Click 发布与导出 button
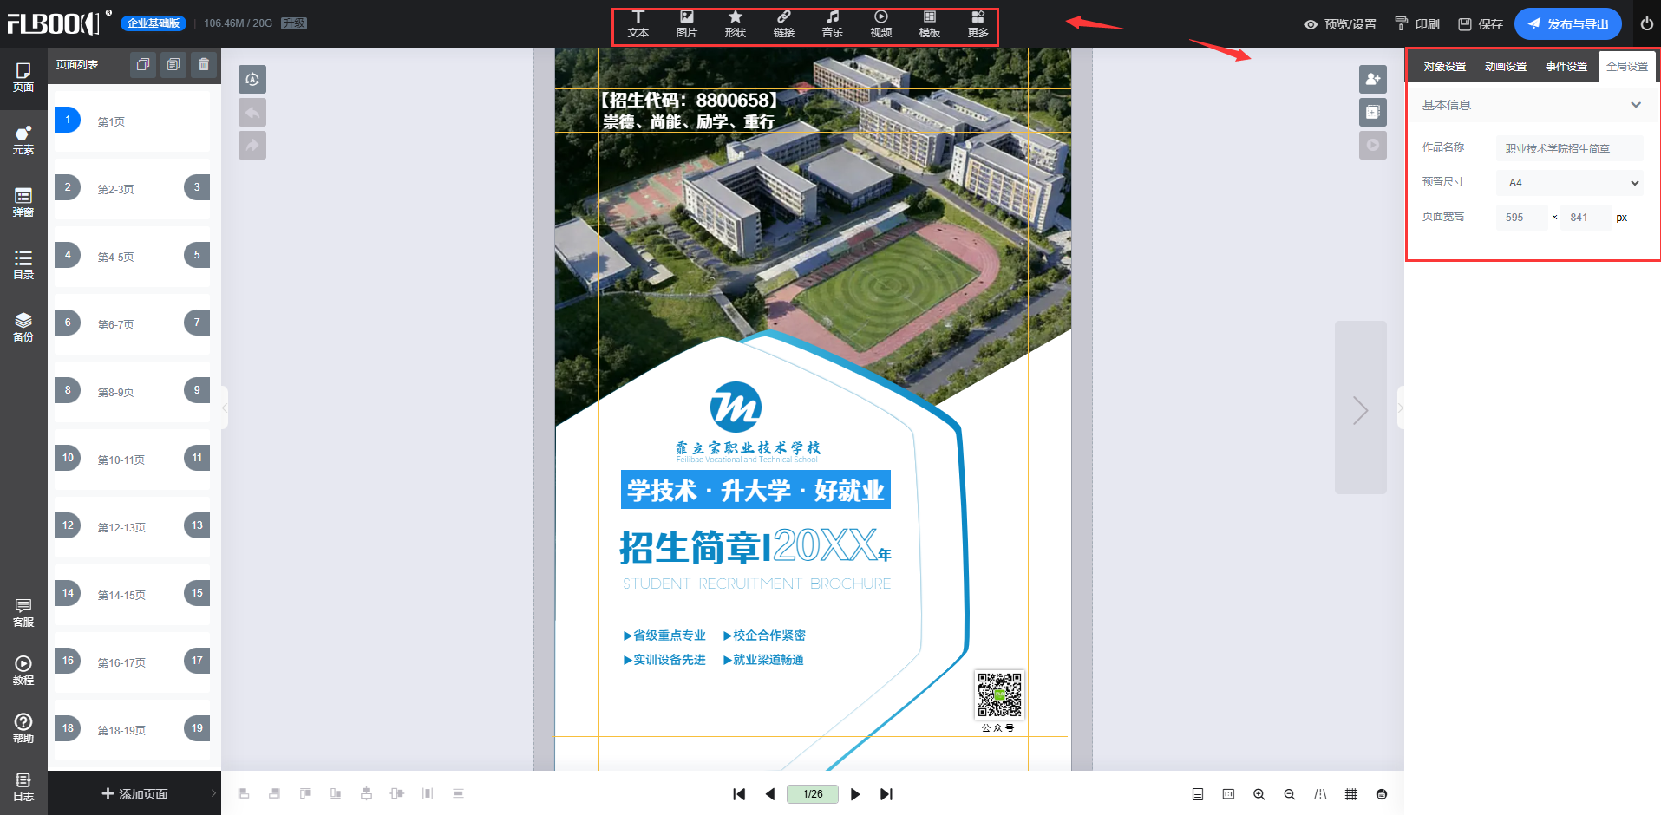This screenshot has width=1661, height=815. pos(1567,24)
